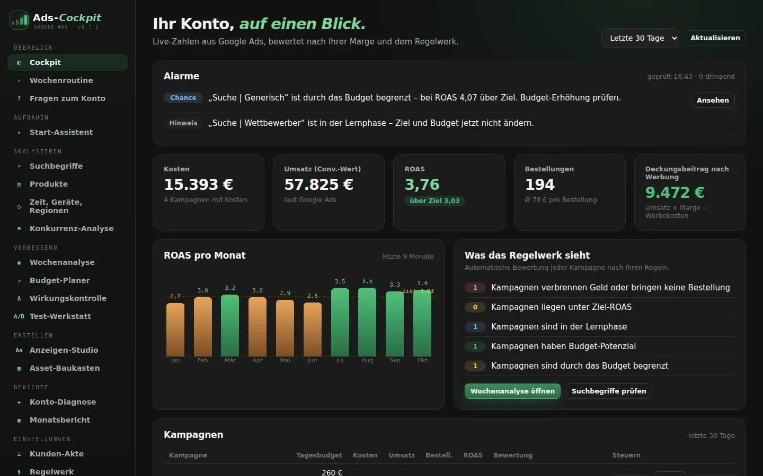
Task: Click 'Kampagnen sind in der Lernphase' row
Action: (600, 327)
